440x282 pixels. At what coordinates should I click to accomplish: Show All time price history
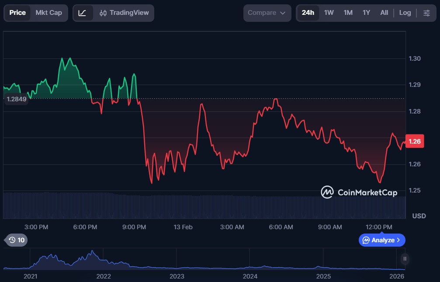(x=384, y=13)
